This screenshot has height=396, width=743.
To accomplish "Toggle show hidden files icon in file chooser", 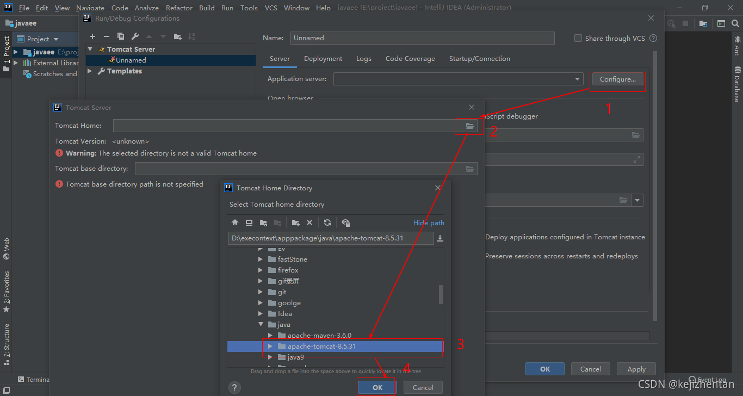I will point(345,222).
